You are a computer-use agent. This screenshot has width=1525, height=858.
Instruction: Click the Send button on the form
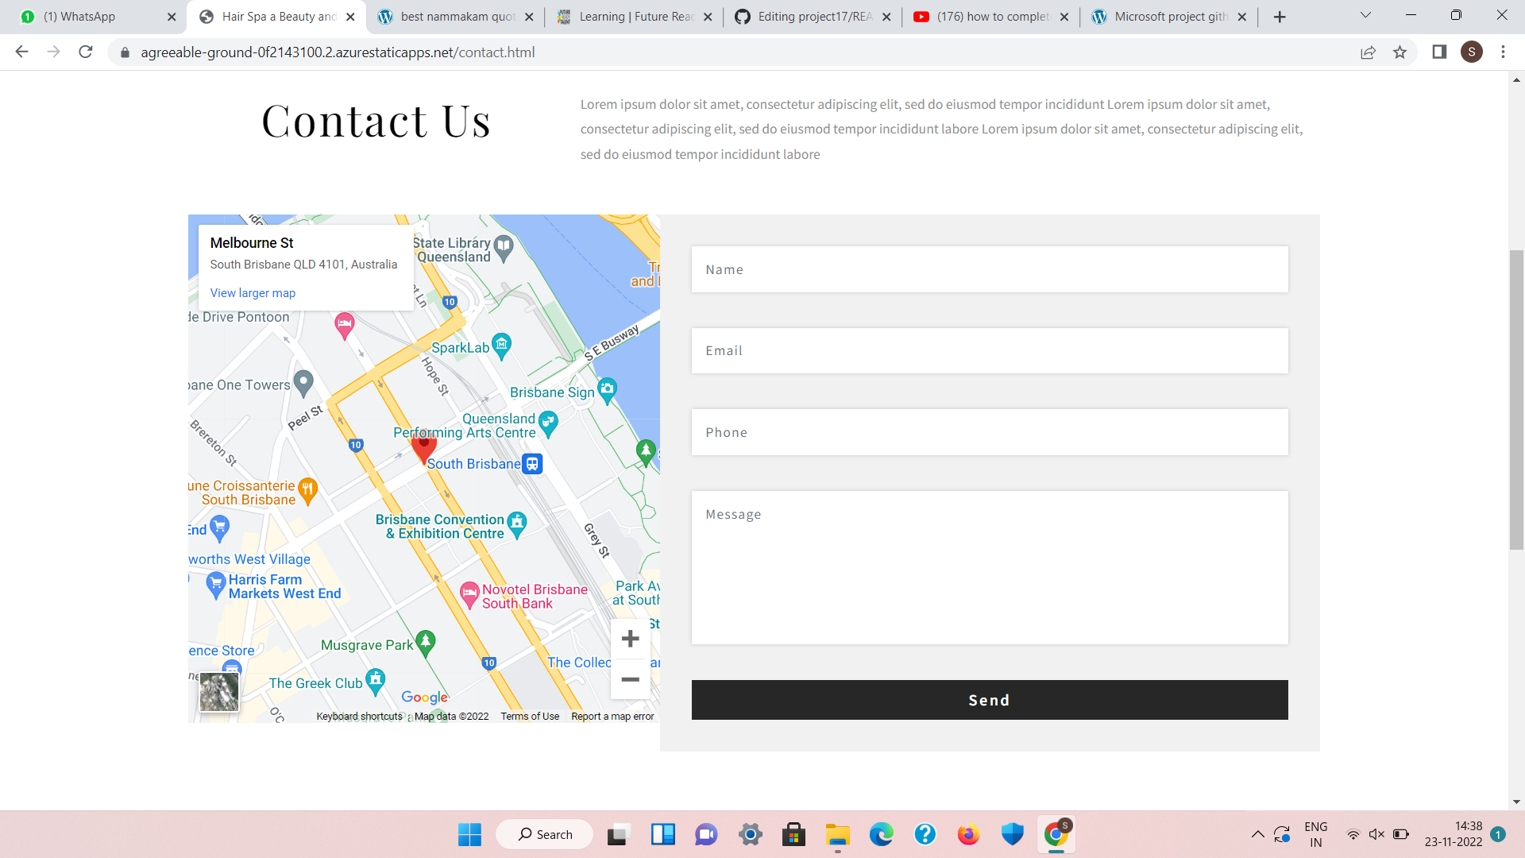tap(990, 700)
